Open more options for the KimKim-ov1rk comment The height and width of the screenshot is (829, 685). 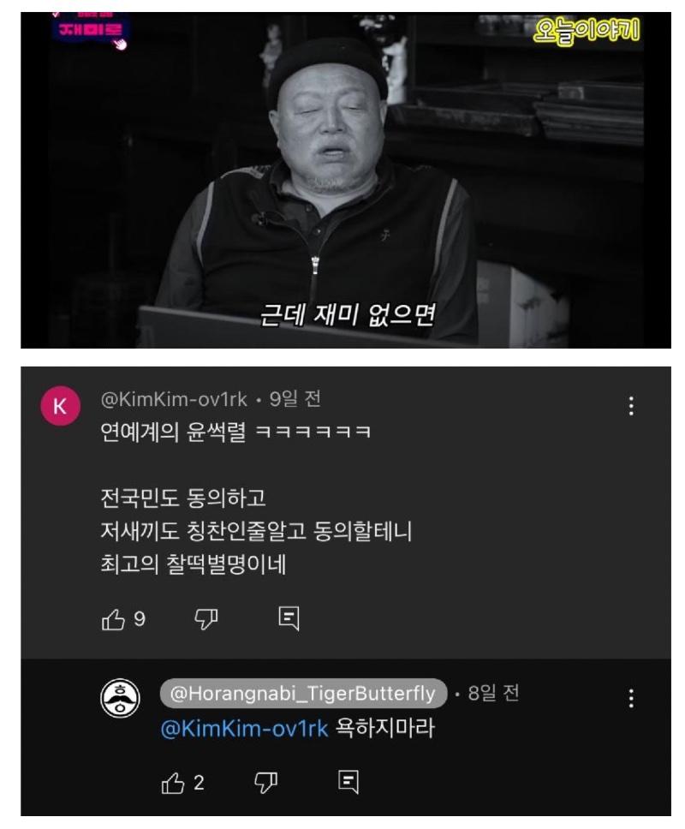click(631, 406)
